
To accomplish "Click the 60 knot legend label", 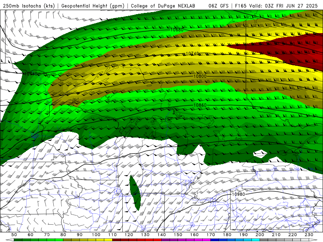I will (x=31, y=235).
